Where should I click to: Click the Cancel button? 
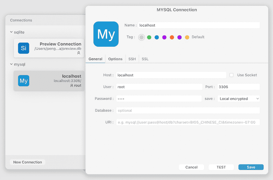191,167
